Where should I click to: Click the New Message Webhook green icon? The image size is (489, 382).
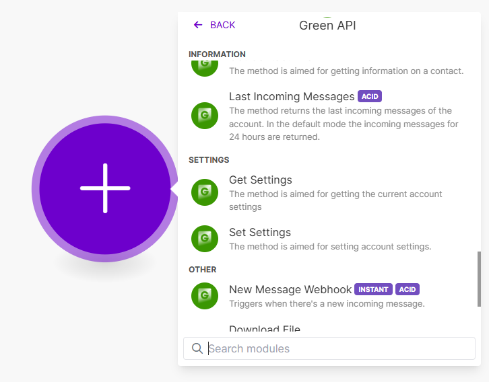tap(204, 295)
